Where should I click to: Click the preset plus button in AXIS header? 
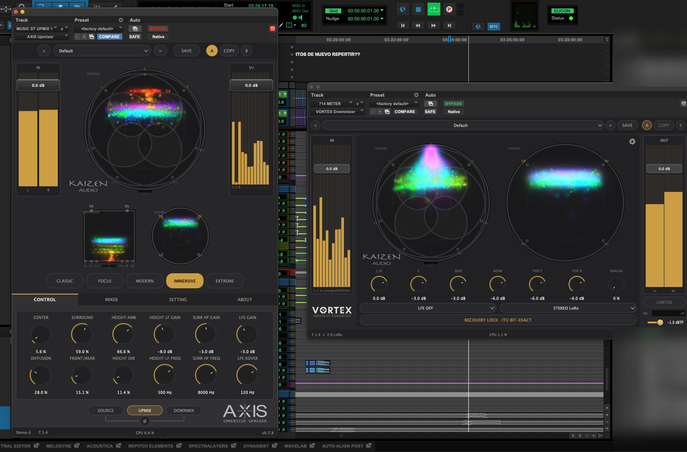click(x=84, y=37)
